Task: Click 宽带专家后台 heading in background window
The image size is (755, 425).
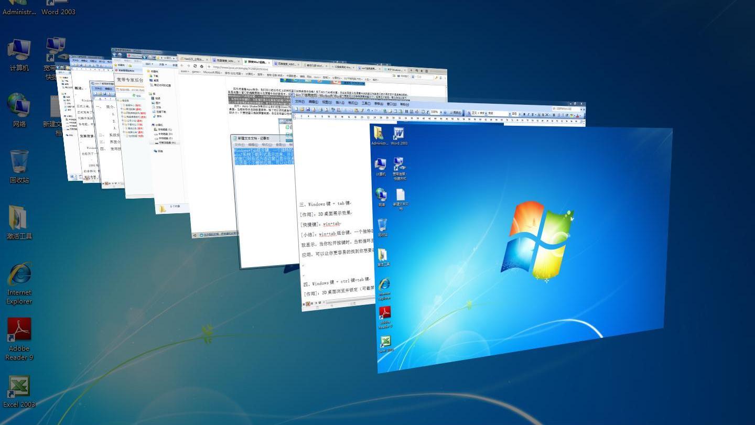Action: coord(130,80)
